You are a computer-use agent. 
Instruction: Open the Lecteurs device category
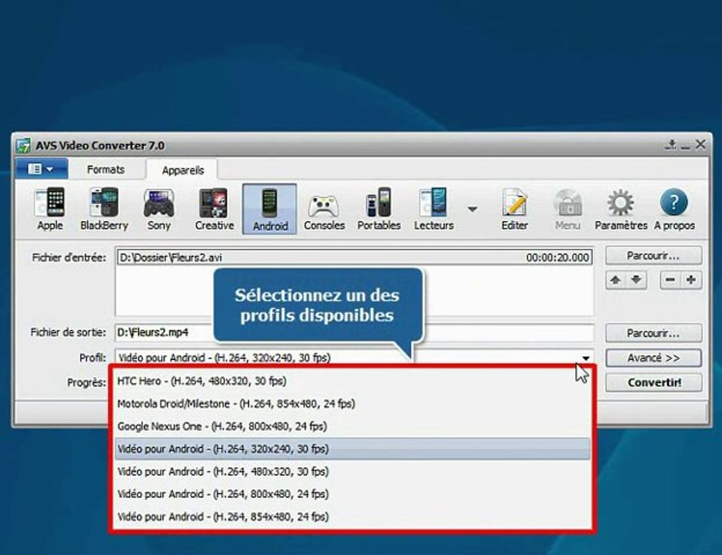tap(434, 209)
